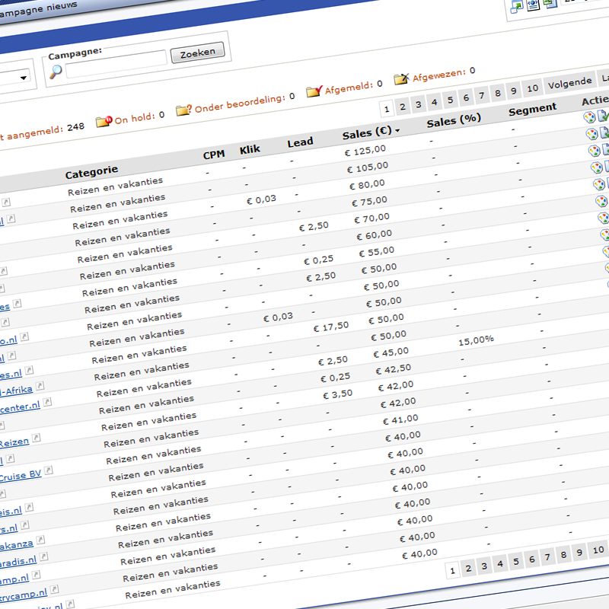
Task: Click external link icon next to akanza
Action: tap(40, 540)
